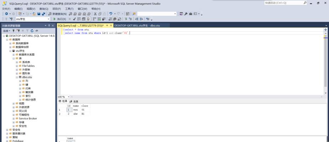Screen dimensions: 329x142
Task: Click the Undo arrow icon
Action: coord(111,14)
